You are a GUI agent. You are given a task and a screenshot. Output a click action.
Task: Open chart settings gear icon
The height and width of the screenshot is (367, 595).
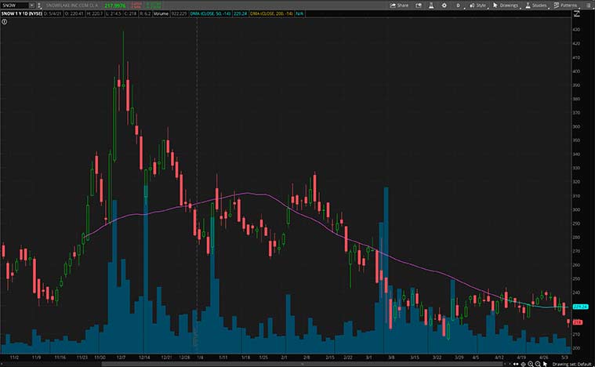click(445, 5)
